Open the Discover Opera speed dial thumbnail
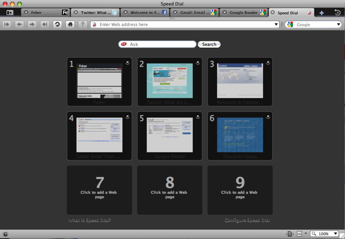The height and width of the screenshot is (239, 345). point(240,135)
